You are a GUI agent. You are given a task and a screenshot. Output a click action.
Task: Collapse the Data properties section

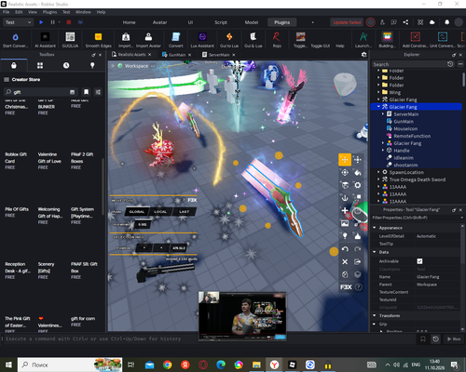(375, 252)
